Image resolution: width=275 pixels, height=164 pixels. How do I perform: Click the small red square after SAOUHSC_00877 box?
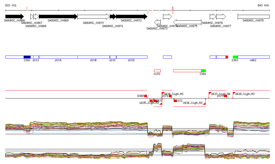(227, 57)
